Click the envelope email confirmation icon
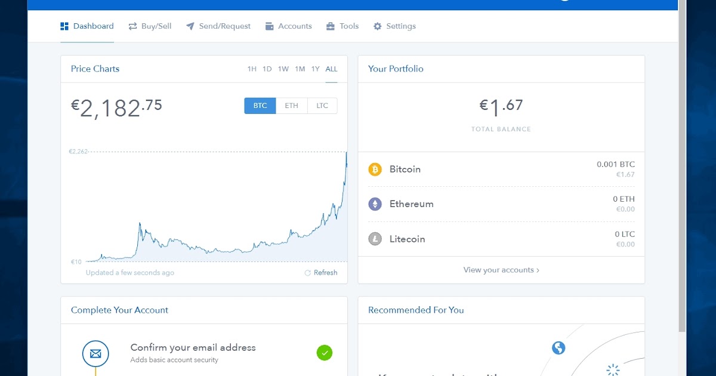The image size is (716, 376). (95, 353)
